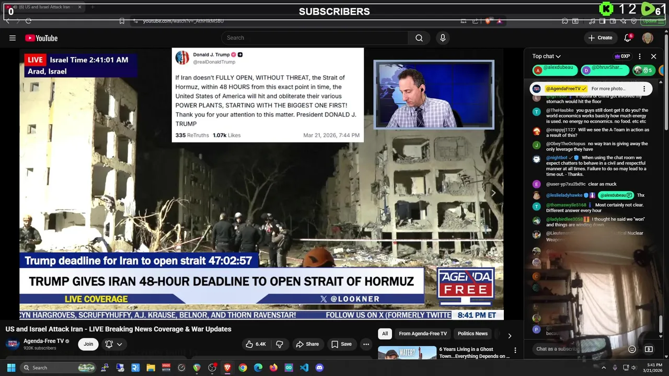Open the YouTube guide hamburger menu
Image resolution: width=669 pixels, height=376 pixels.
pyautogui.click(x=13, y=38)
